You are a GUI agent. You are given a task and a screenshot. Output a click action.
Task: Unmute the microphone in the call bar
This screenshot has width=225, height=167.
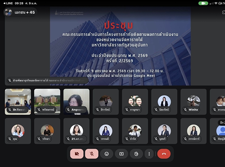click(x=92, y=154)
